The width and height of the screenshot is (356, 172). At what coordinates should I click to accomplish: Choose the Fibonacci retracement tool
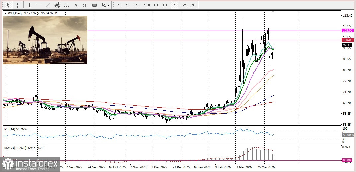pos(67,5)
